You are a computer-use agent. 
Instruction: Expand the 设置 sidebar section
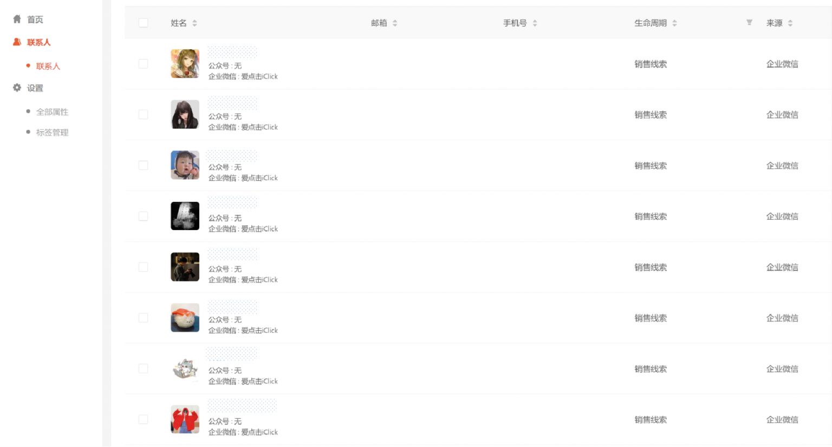point(35,88)
